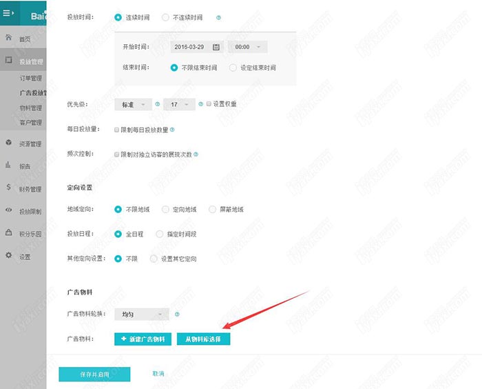The image size is (482, 389).
Task: Click the hamburger menu toggle icon
Action: 9,12
